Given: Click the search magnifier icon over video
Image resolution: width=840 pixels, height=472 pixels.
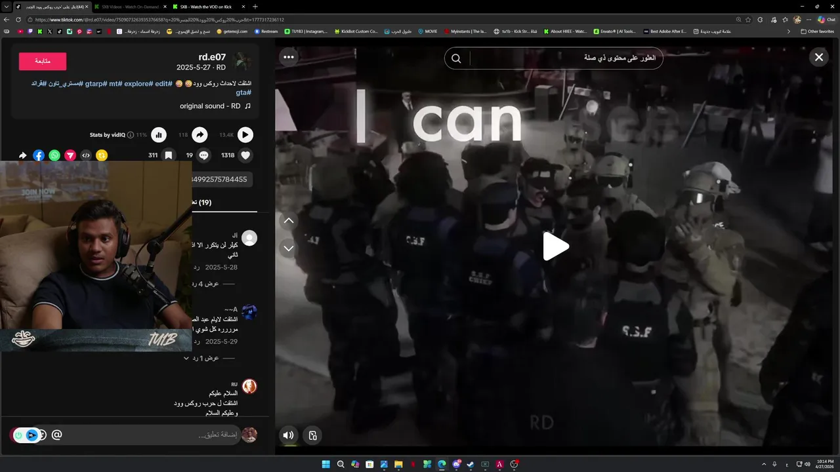Looking at the screenshot, I should [456, 58].
